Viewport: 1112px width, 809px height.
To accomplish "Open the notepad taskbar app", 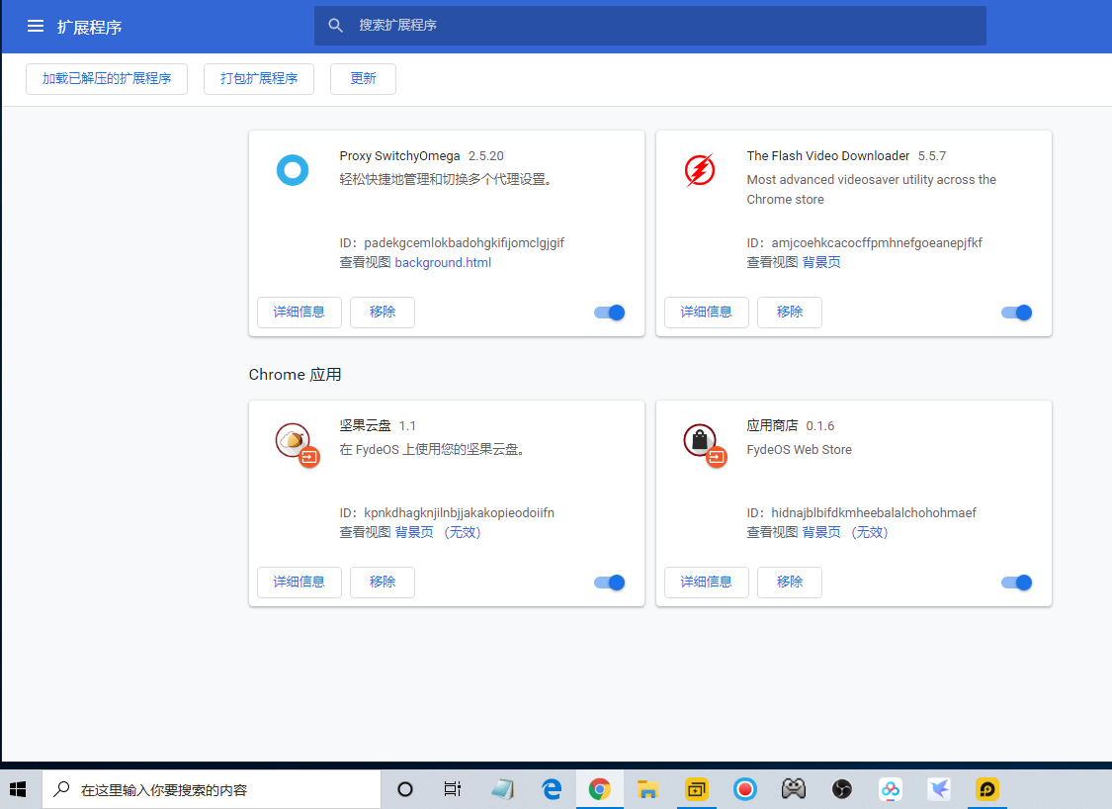I will click(x=503, y=789).
